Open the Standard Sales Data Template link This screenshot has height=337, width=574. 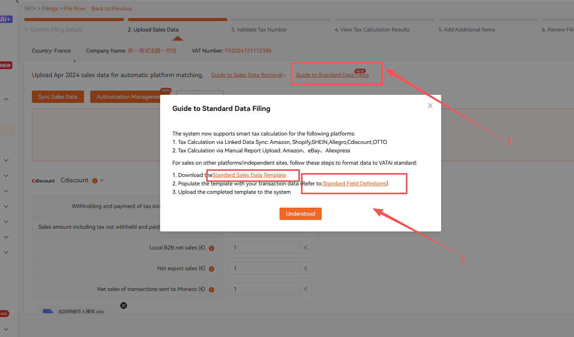tap(249, 175)
